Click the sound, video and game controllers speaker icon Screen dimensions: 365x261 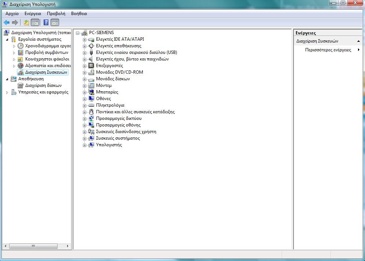tap(91, 59)
